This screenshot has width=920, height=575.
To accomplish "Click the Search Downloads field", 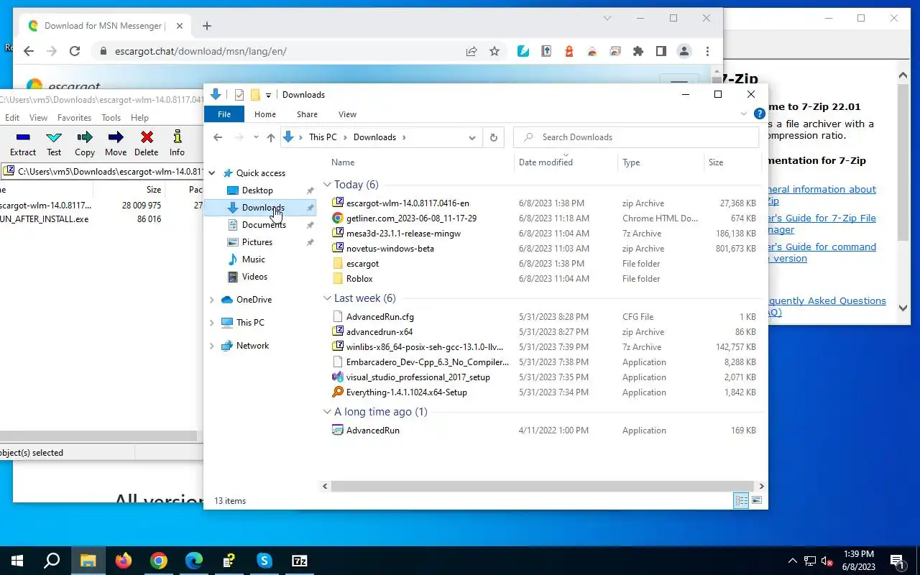I will point(636,137).
